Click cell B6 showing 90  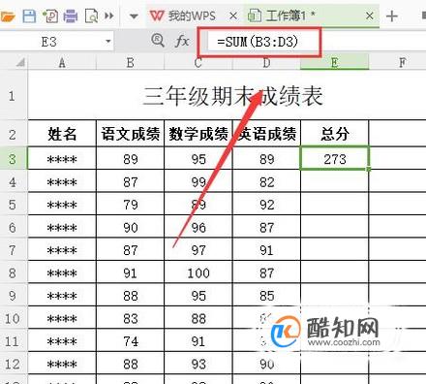[x=131, y=227]
